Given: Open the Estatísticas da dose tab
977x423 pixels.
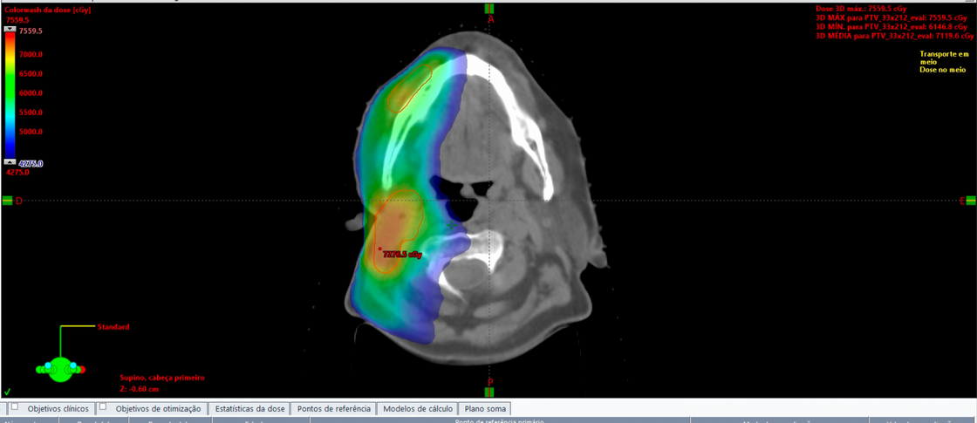Looking at the screenshot, I should (x=249, y=409).
